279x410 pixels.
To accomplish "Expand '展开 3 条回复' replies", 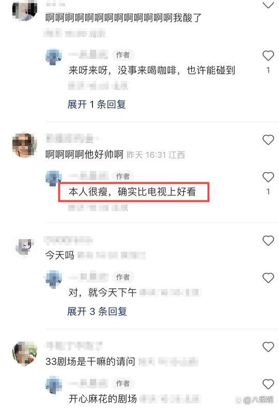I will (x=97, y=312).
